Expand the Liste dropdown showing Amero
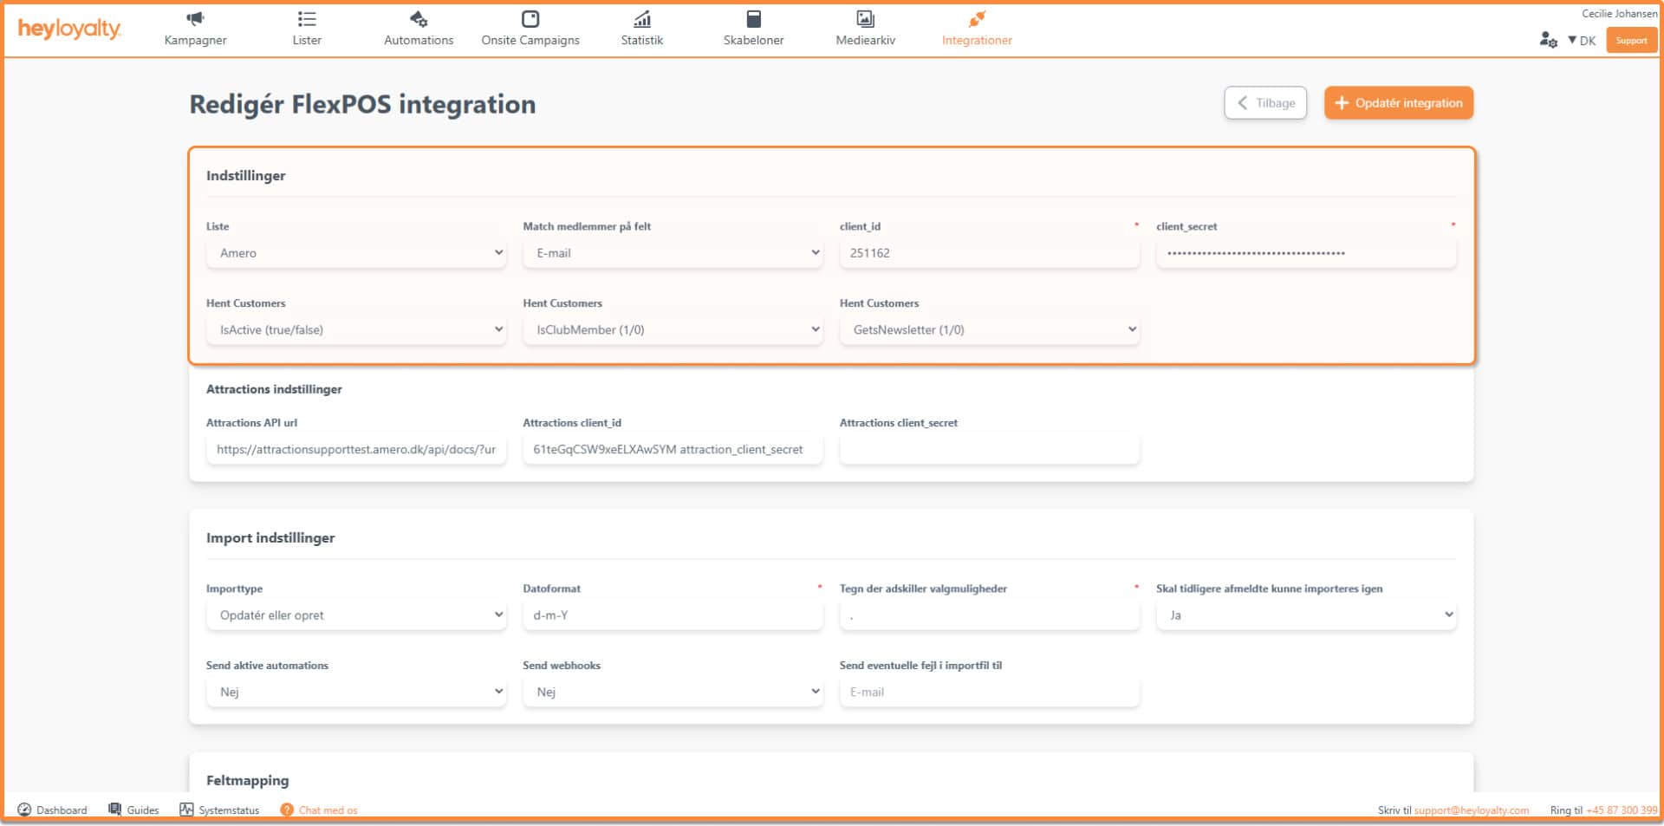Screen dimensions: 1664x826 coord(356,253)
